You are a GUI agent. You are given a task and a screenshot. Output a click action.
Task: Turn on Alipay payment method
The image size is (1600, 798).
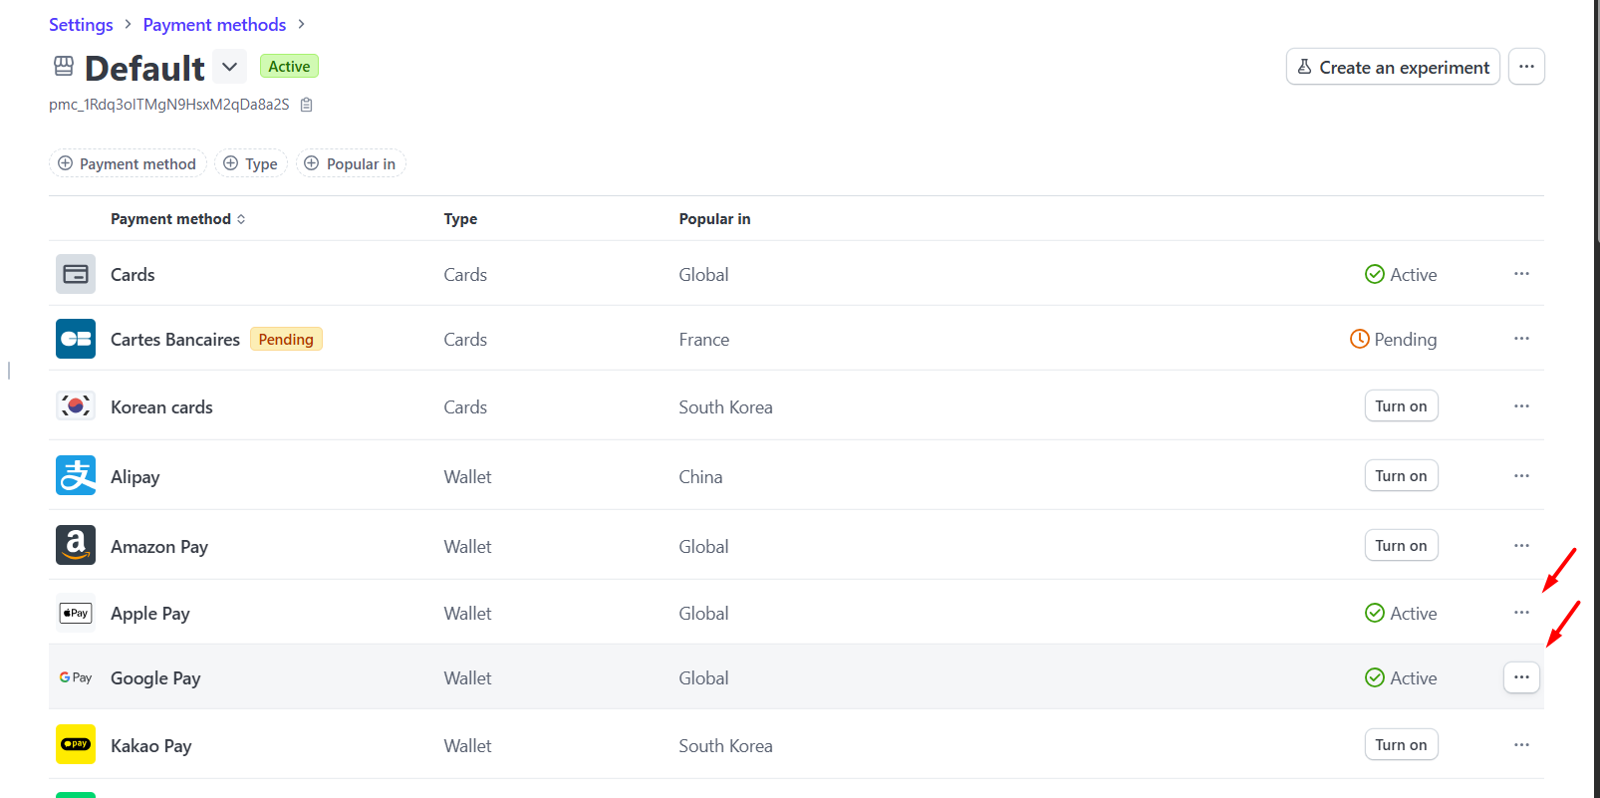(x=1401, y=476)
